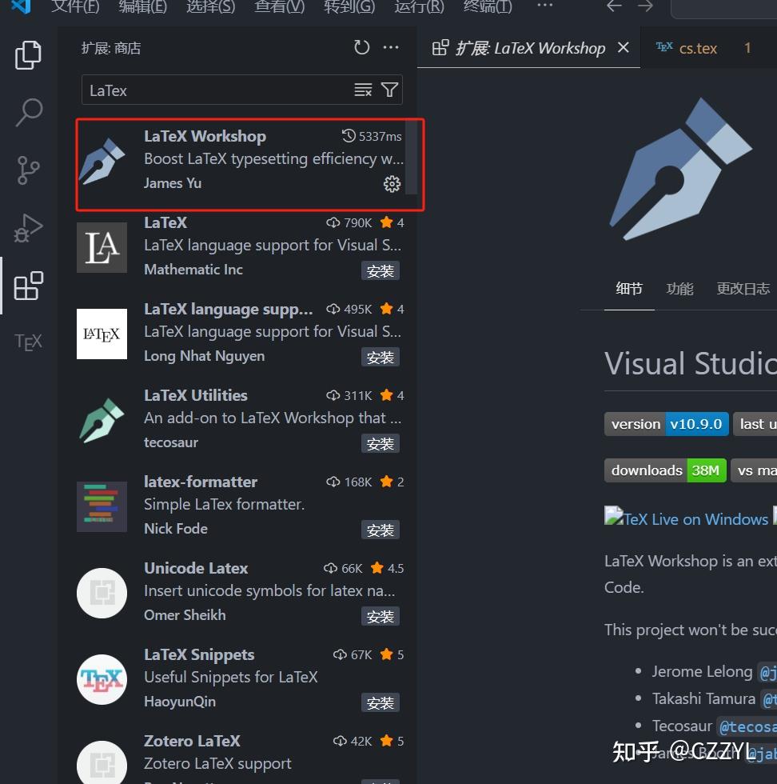
Task: Open the TEX sidebar panel
Action: 29,342
